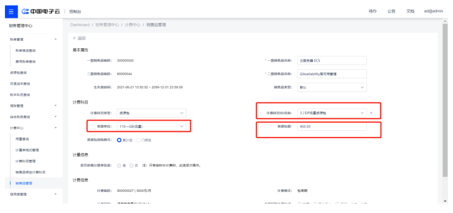
Task: Click the plus icon beside 计量科目ID/名称
Action: [371, 113]
